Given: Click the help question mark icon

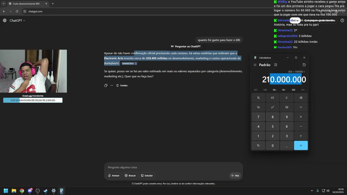Looking at the screenshot, I should pos(342,21).
